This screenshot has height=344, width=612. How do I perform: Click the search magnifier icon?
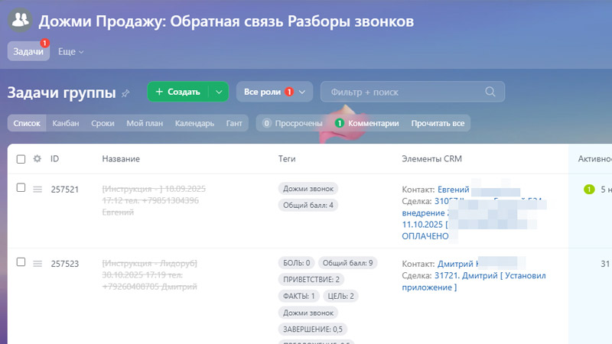click(490, 92)
